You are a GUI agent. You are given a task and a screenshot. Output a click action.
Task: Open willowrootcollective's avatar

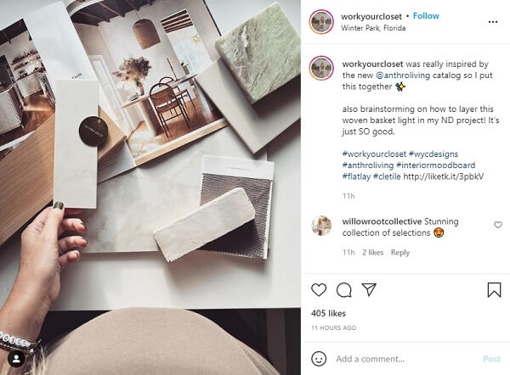pyautogui.click(x=321, y=226)
